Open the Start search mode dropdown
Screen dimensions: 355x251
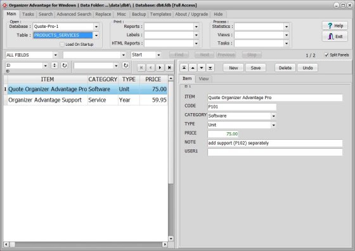pos(158,55)
